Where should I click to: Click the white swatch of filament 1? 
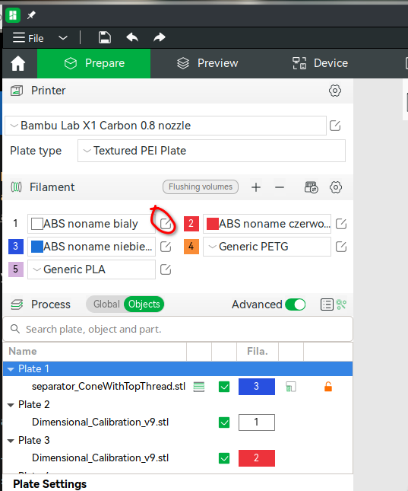pyautogui.click(x=37, y=224)
